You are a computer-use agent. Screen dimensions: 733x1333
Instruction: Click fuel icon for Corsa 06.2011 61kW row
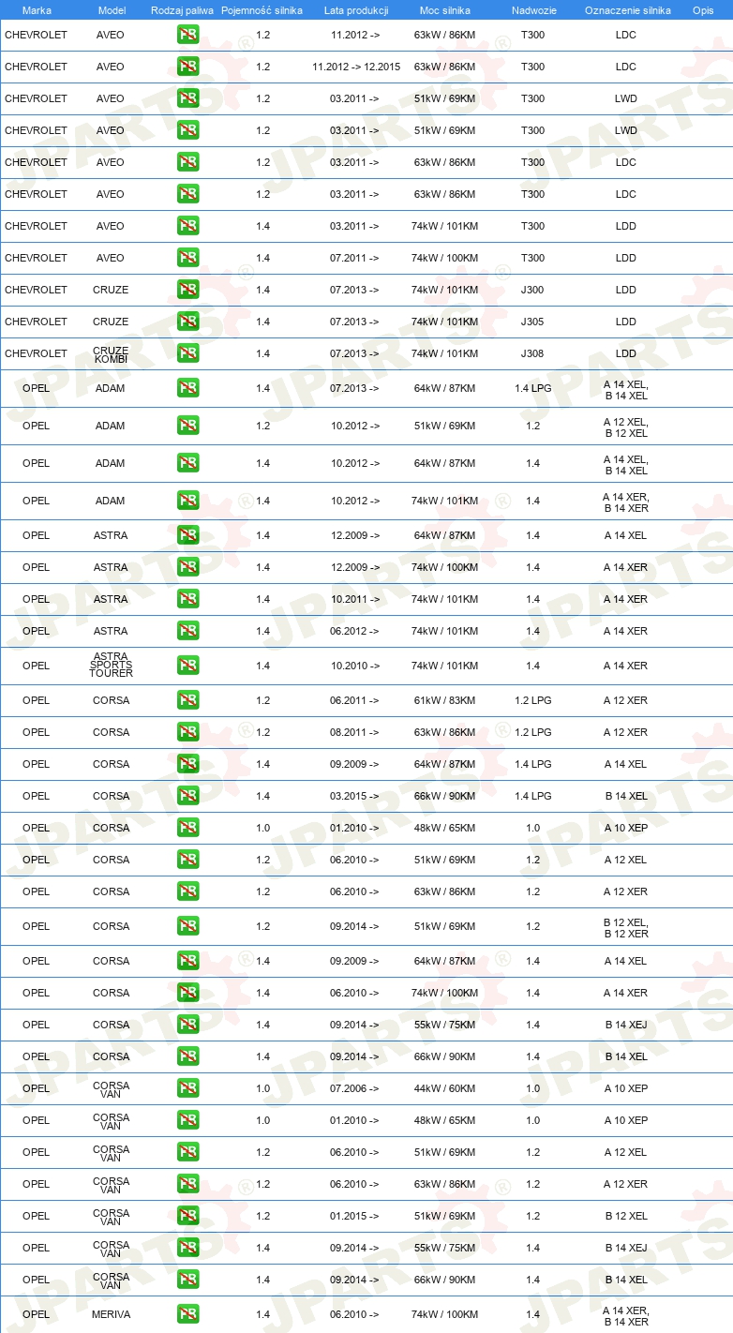click(187, 700)
